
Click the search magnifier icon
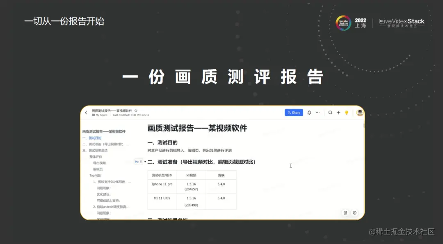330,113
